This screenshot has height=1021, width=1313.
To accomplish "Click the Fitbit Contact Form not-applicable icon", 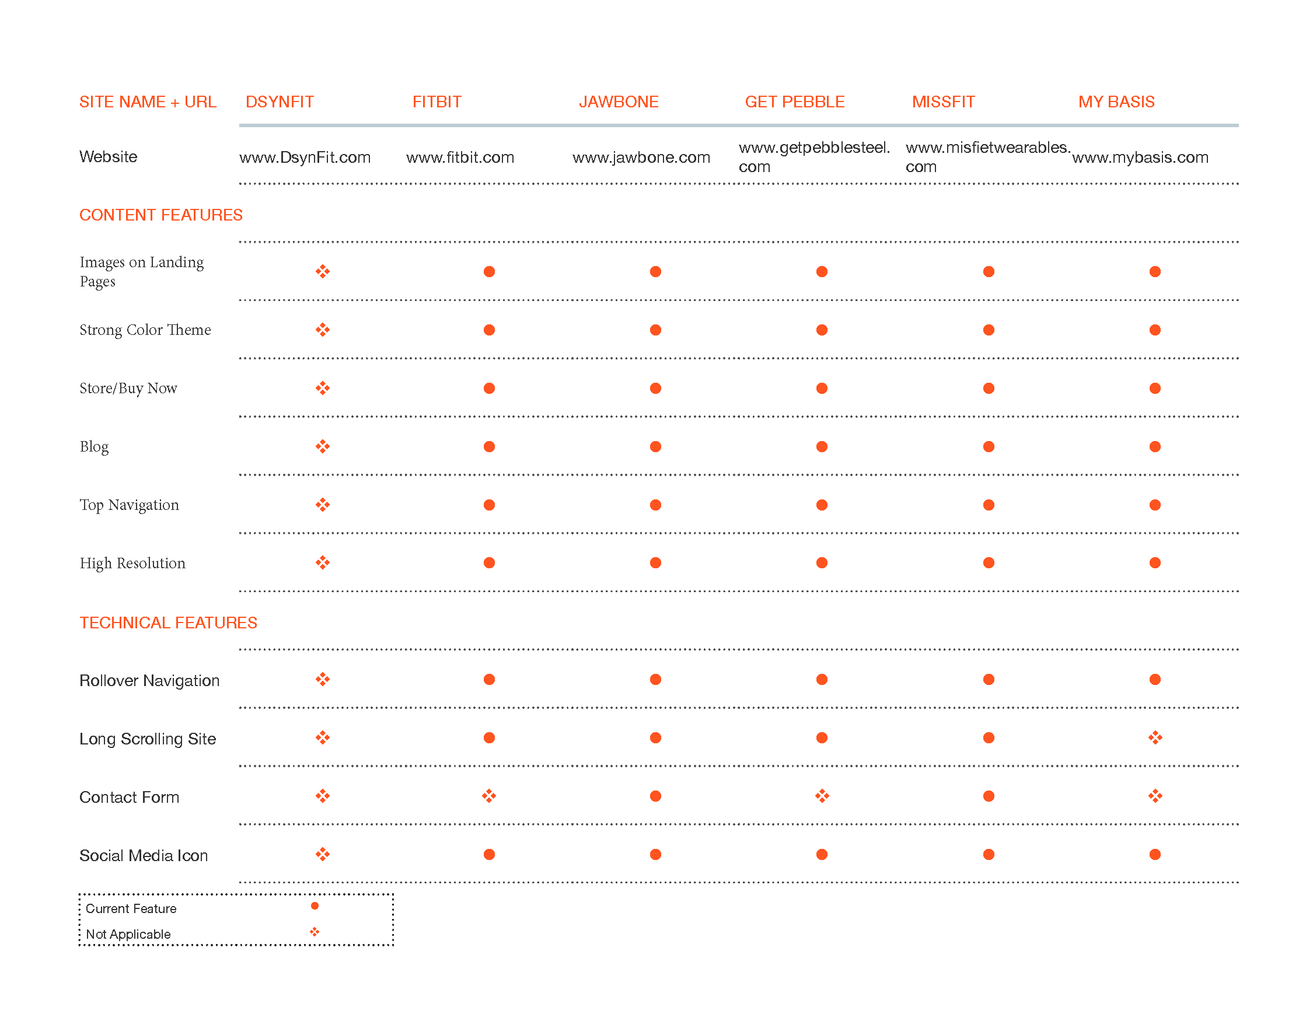I will 489,796.
